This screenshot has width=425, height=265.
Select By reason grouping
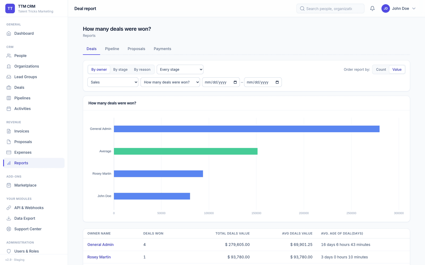pos(142,69)
